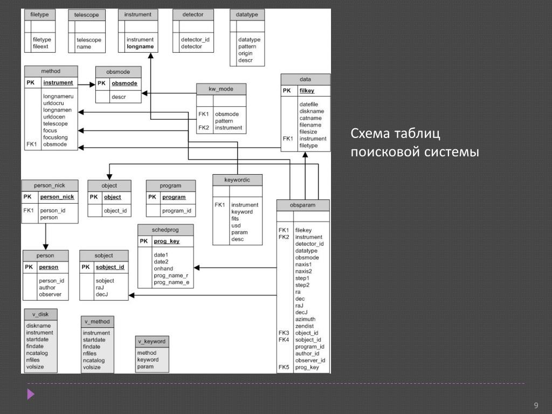
Task: Select the 'keywordic' table header
Action: click(x=237, y=180)
